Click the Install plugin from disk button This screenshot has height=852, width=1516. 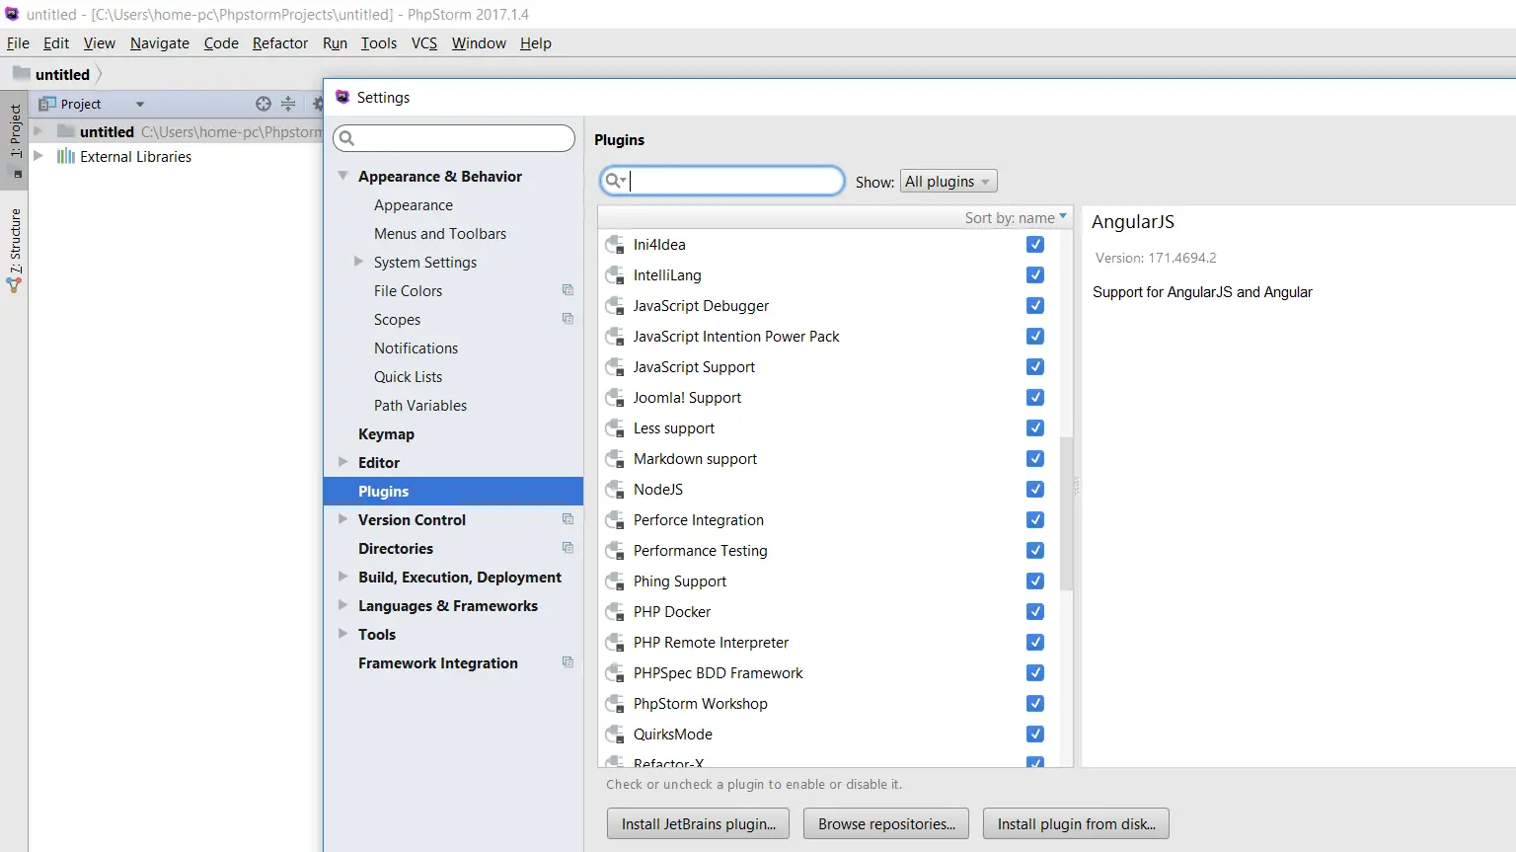1075,823
